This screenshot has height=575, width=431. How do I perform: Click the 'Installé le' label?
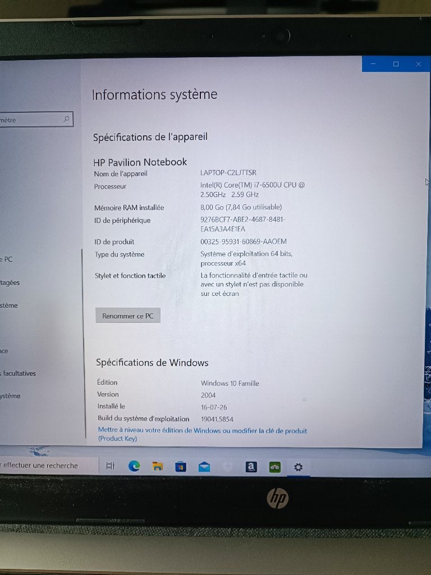[x=111, y=407]
